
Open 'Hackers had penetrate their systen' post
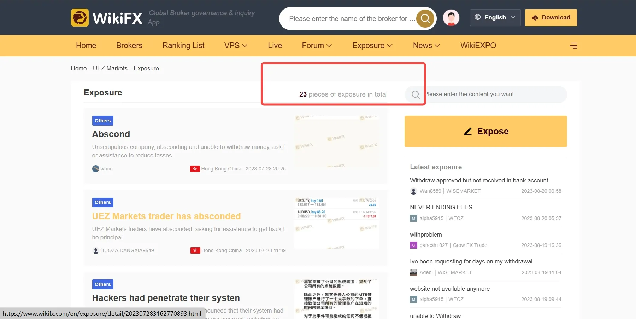pyautogui.click(x=166, y=298)
